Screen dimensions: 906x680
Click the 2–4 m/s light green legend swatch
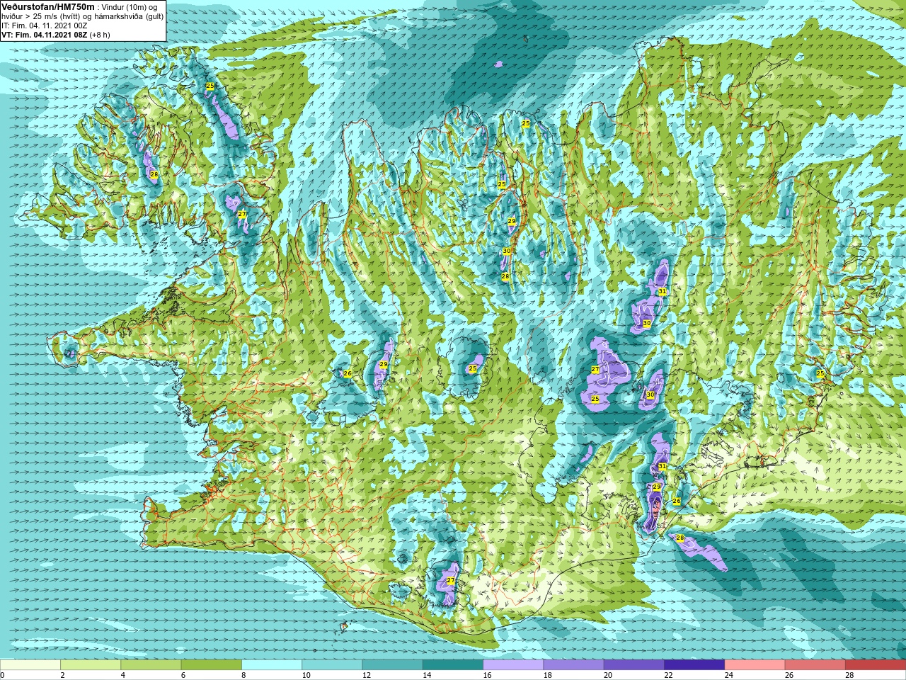91,665
